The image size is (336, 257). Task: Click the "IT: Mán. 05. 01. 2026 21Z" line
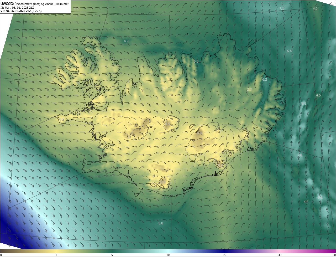tap(17, 8)
